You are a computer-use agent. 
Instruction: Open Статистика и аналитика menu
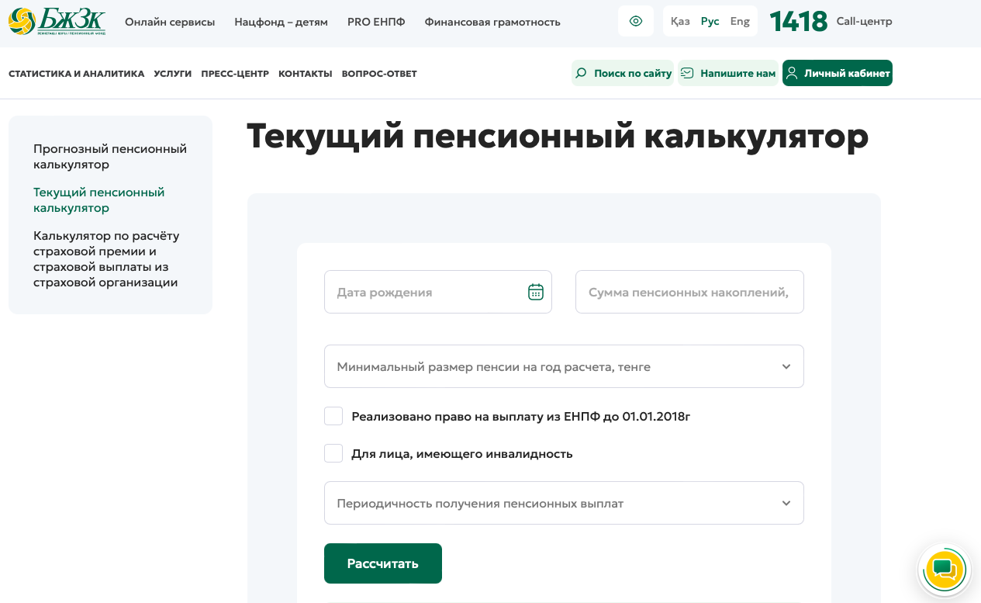76,74
